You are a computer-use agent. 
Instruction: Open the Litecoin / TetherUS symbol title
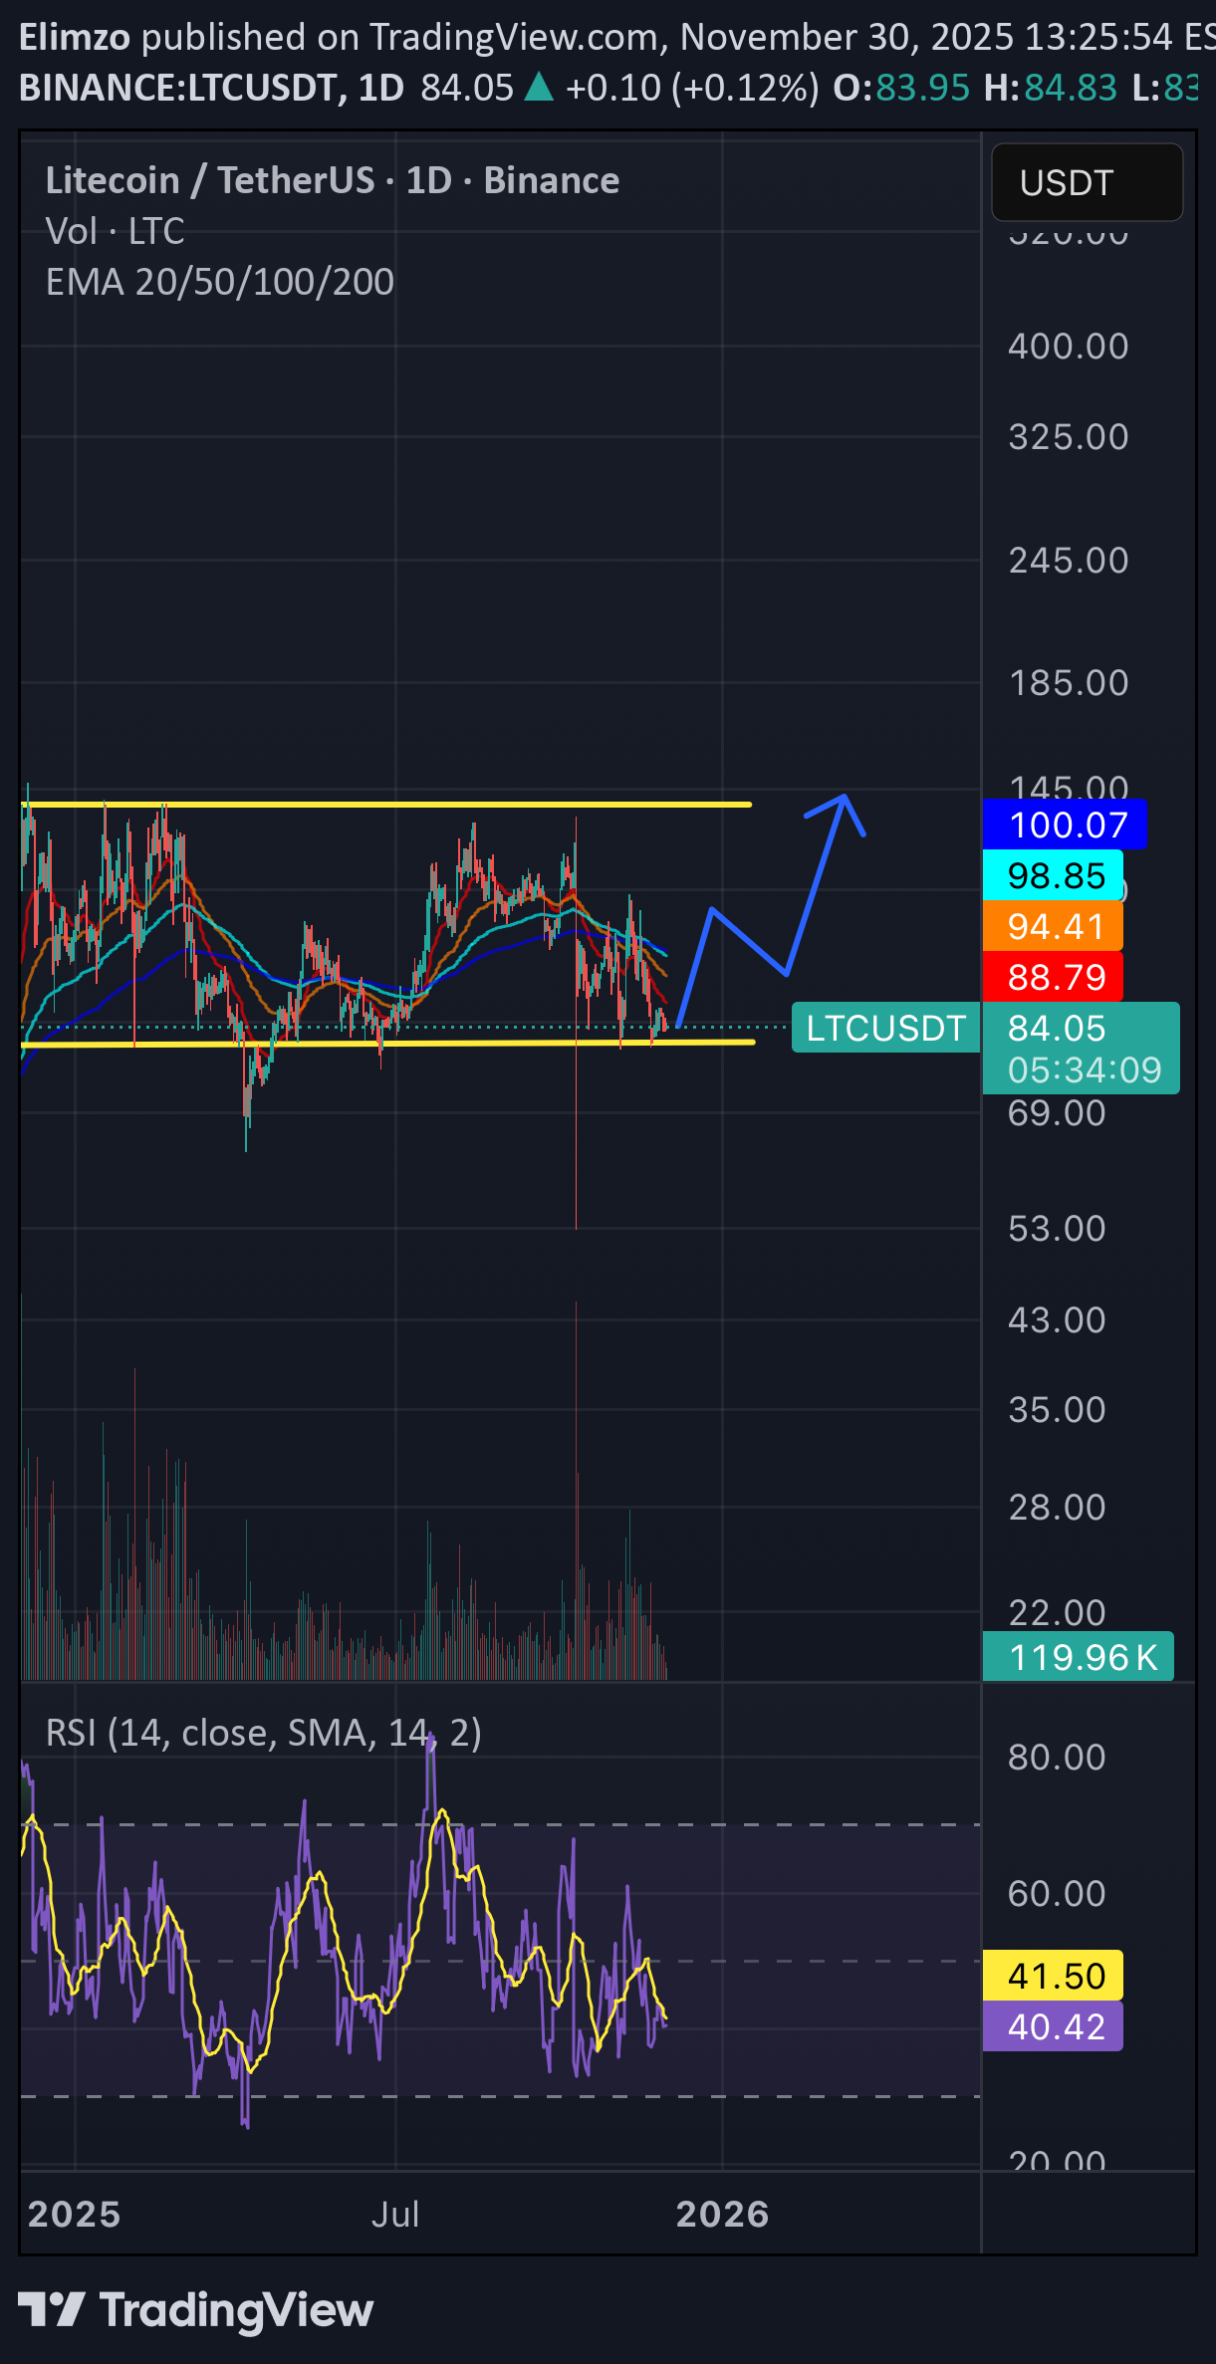(332, 180)
